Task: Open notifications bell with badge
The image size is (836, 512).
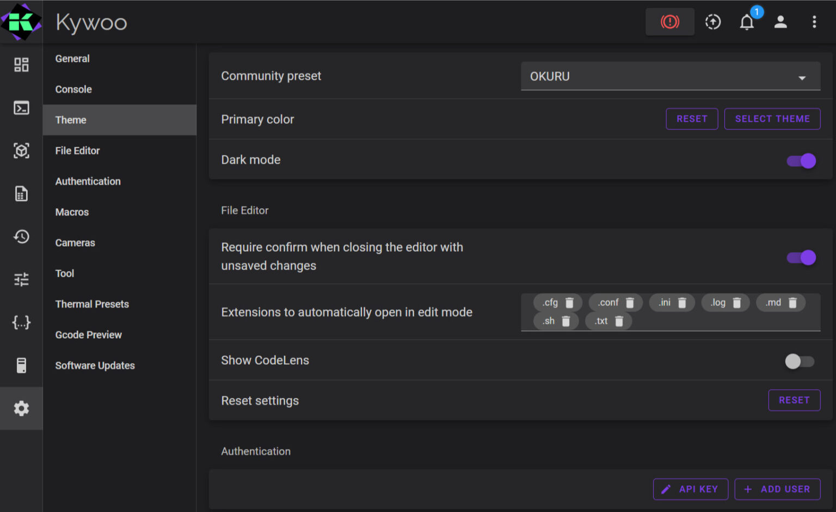Action: pyautogui.click(x=746, y=22)
